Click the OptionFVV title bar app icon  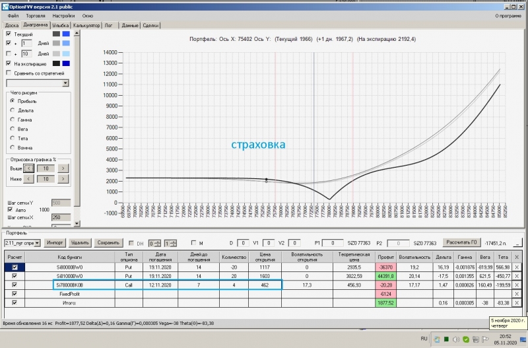pyautogui.click(x=5, y=7)
